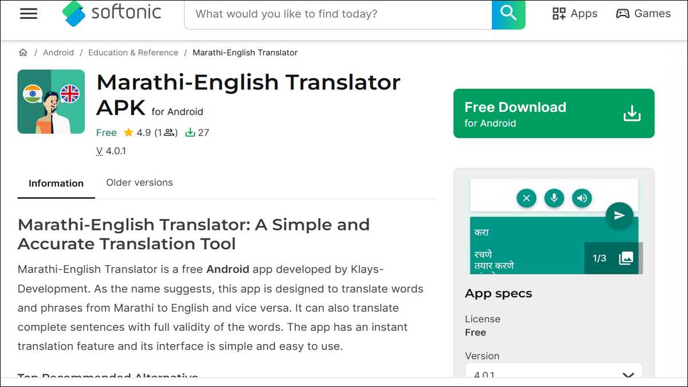Open the Education & Reference breadcrumb
The image size is (688, 387).
coord(133,52)
